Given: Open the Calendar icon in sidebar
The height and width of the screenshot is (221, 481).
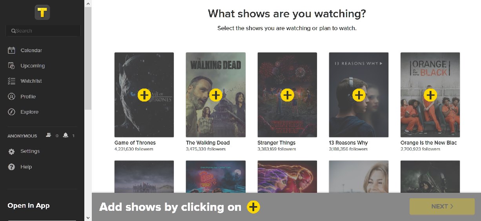Looking at the screenshot, I should 12,50.
